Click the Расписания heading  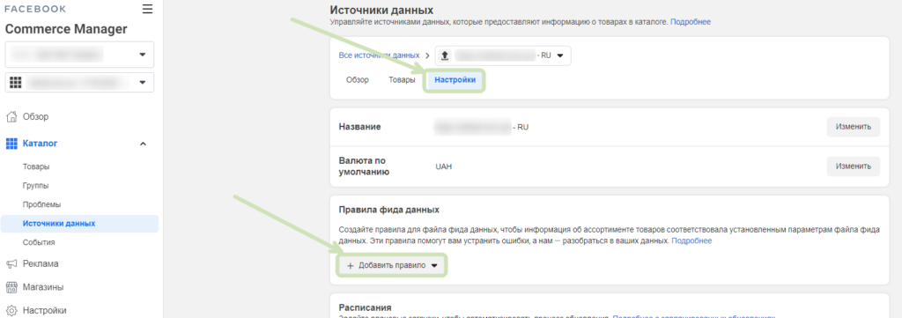tap(365, 307)
